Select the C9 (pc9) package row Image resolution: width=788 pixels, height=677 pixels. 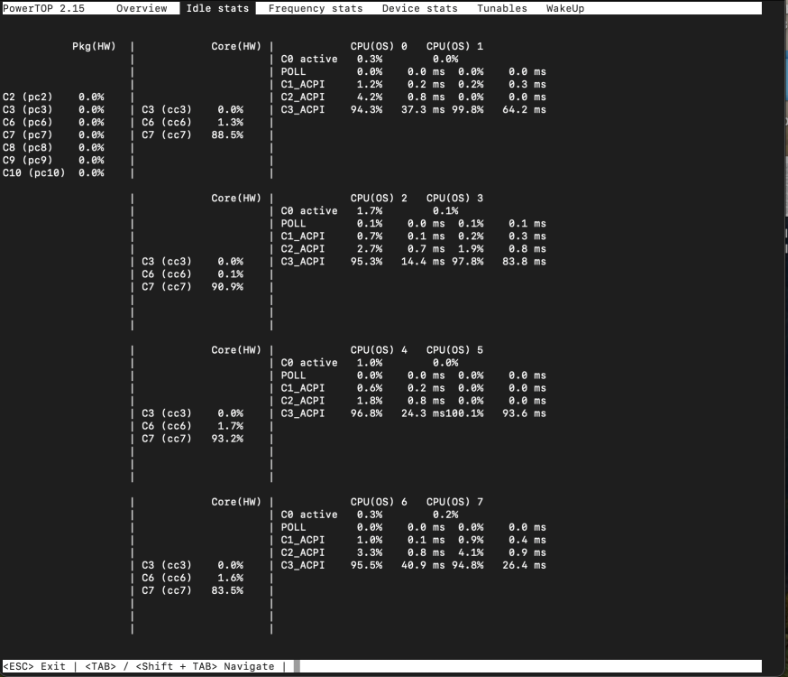click(x=53, y=160)
